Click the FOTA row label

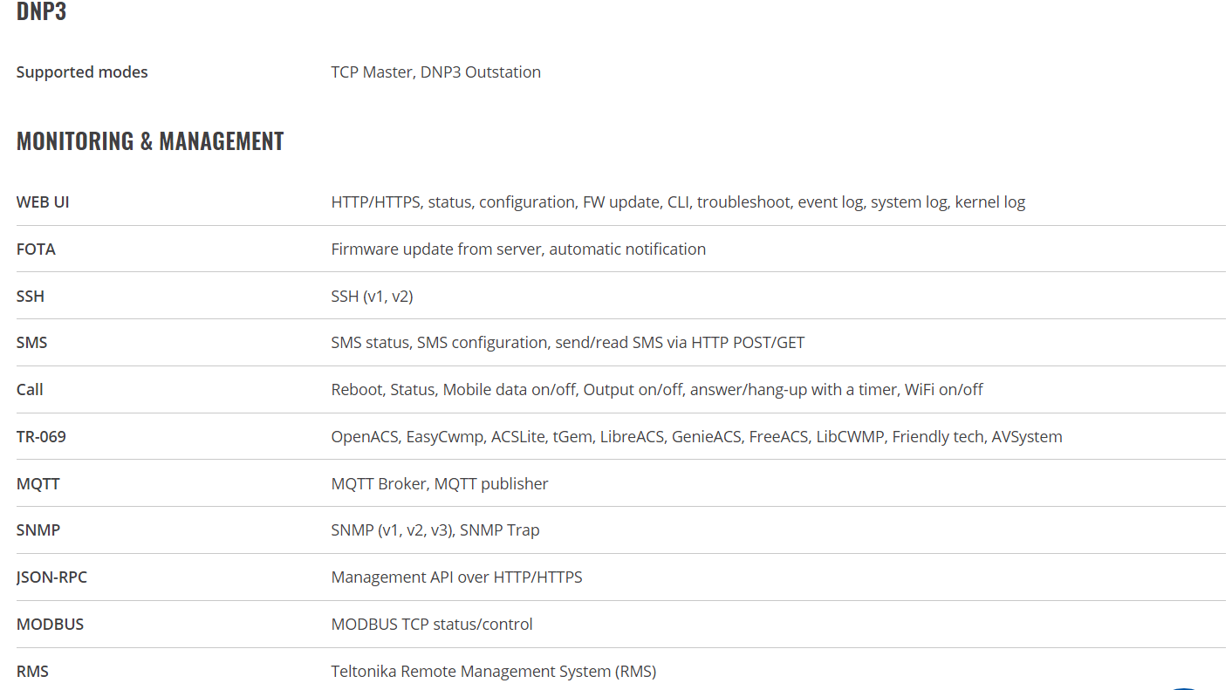click(x=36, y=249)
